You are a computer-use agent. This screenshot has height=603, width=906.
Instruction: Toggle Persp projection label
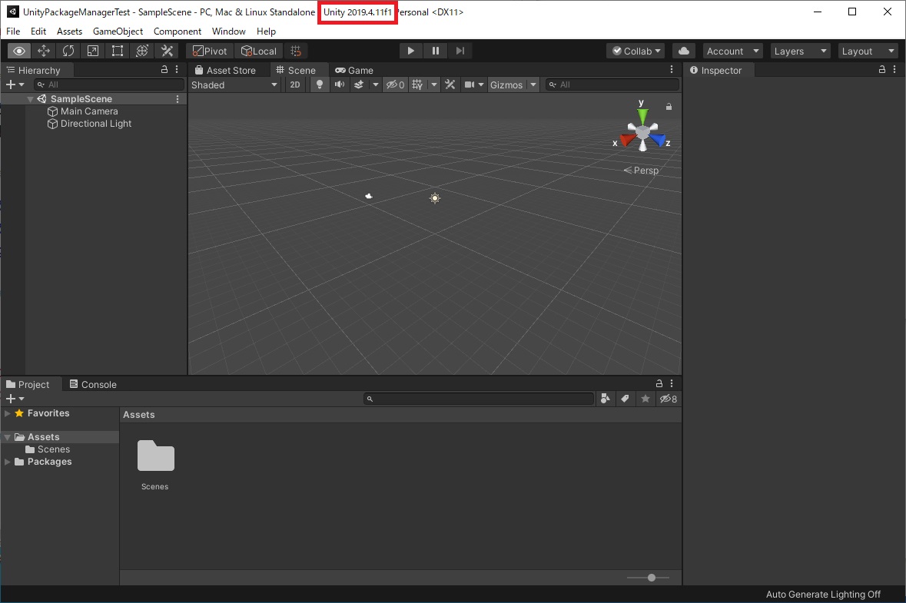pyautogui.click(x=642, y=171)
